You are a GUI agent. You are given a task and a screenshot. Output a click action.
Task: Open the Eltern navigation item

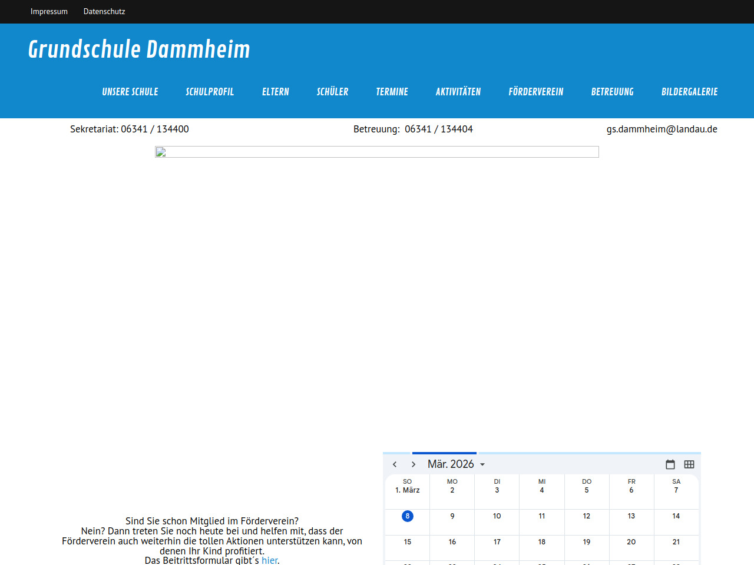pyautogui.click(x=276, y=92)
